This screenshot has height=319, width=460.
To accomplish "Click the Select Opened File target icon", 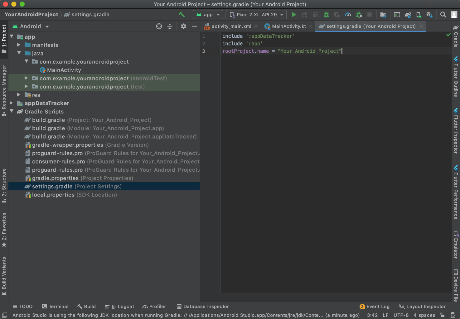I will tap(159, 26).
